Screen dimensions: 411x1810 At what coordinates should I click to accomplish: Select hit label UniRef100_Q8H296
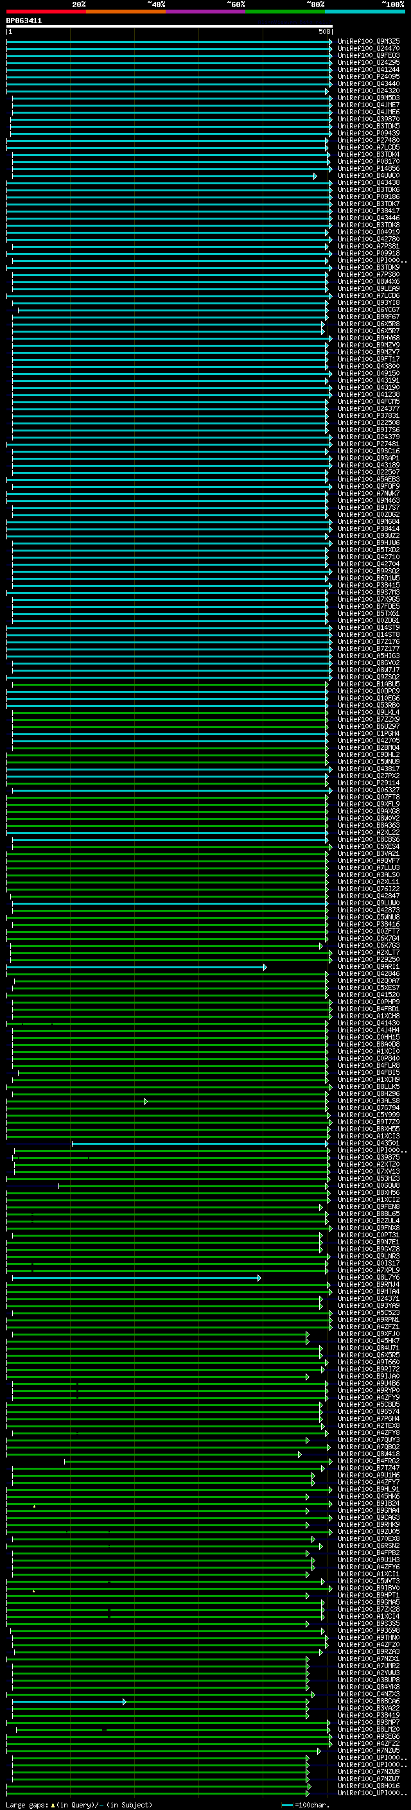(x=369, y=1094)
